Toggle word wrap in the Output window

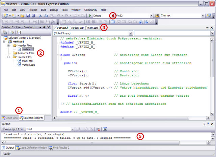click(x=105, y=129)
